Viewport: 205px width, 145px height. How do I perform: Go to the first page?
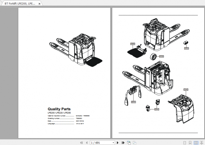click(81, 143)
